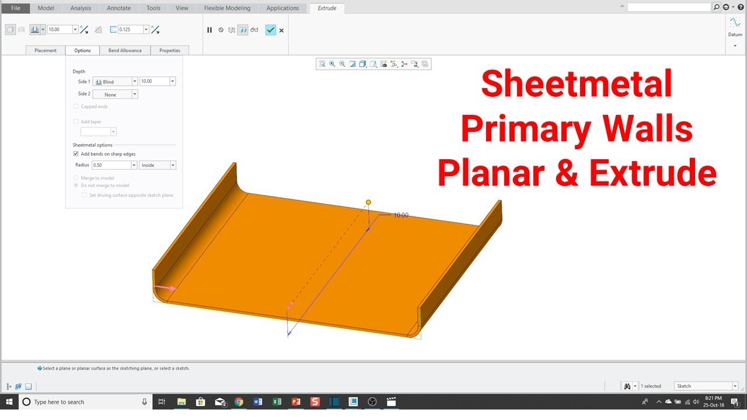Open the Sketch selection filter dropdown
Viewport: 747px width, 420px height.
735,386
